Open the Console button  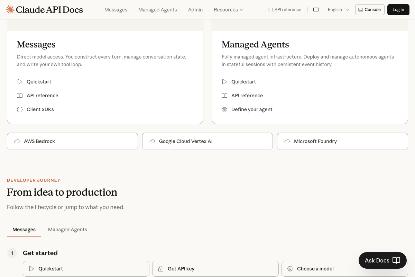click(x=370, y=10)
